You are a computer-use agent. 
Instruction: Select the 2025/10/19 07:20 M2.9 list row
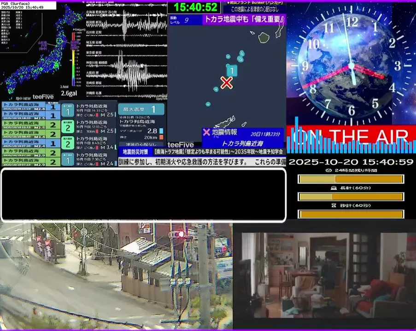(31, 153)
